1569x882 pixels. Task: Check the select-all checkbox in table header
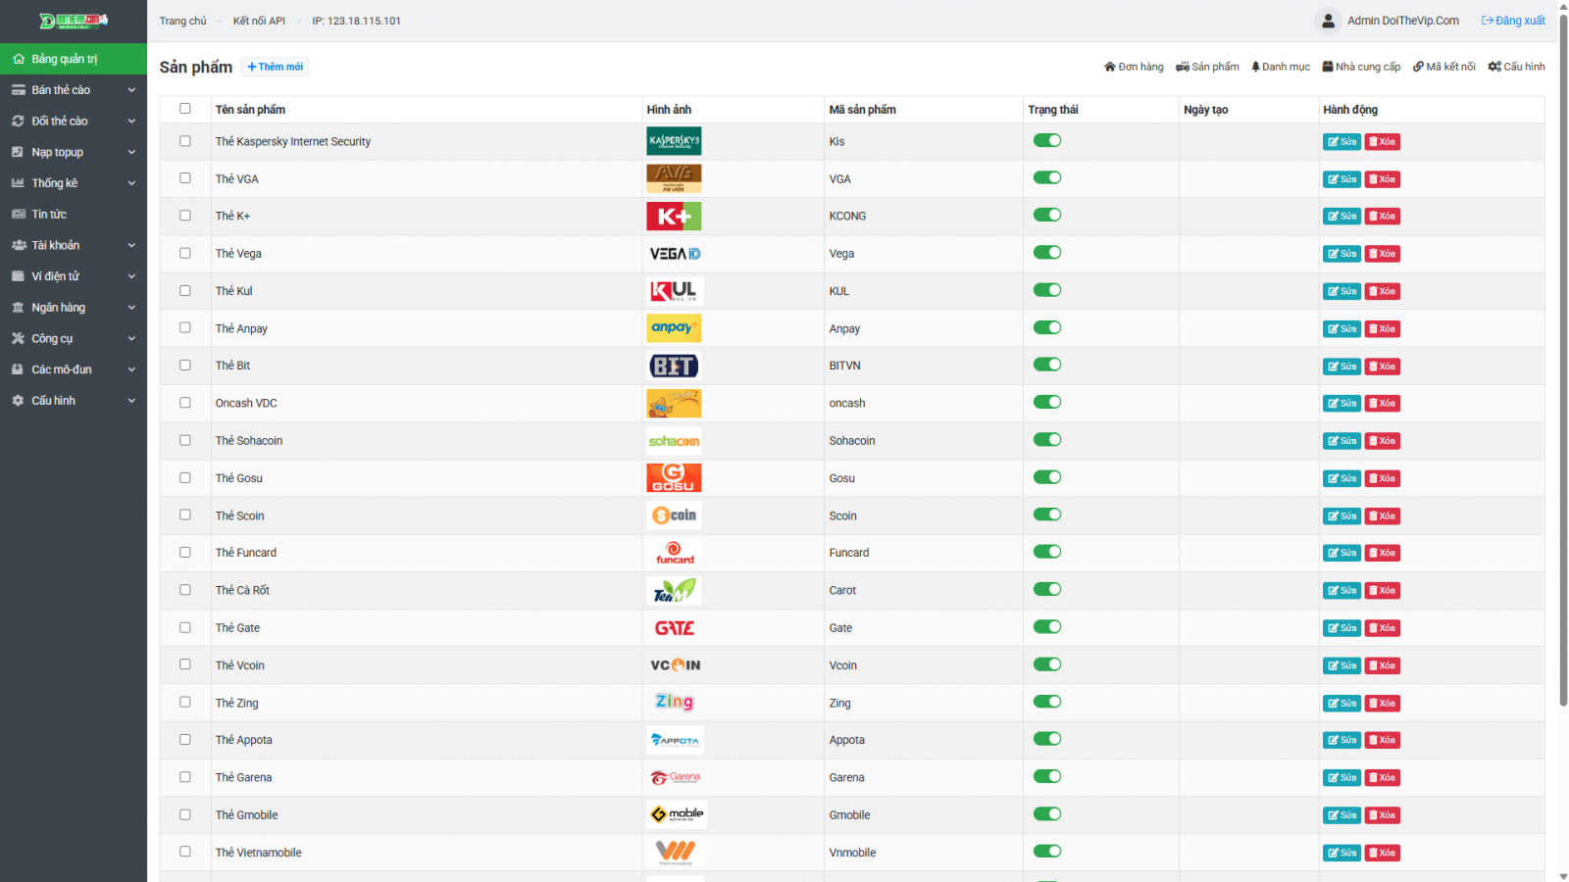(x=185, y=109)
